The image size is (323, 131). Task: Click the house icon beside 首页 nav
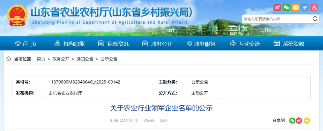point(18,43)
